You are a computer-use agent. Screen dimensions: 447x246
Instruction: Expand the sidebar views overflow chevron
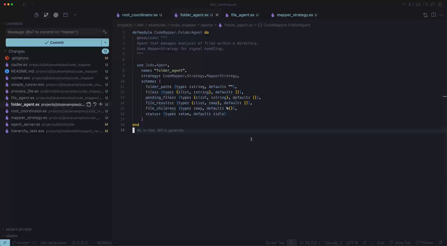coord(75,15)
